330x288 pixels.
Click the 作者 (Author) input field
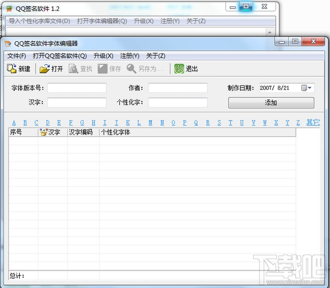coord(178,88)
